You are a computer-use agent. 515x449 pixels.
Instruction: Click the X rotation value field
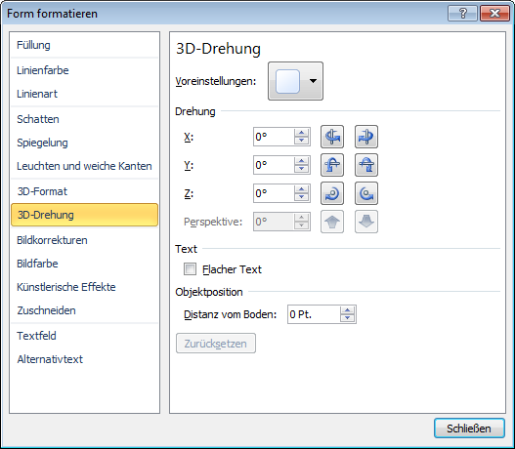pyautogui.click(x=274, y=137)
